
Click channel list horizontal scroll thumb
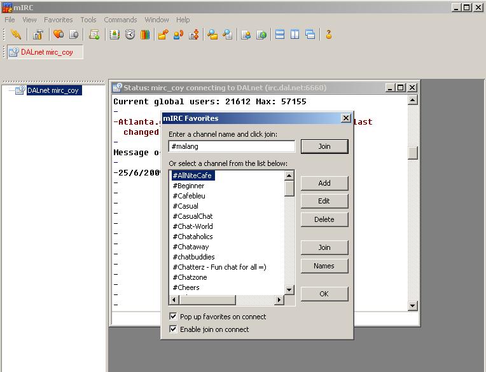point(207,300)
